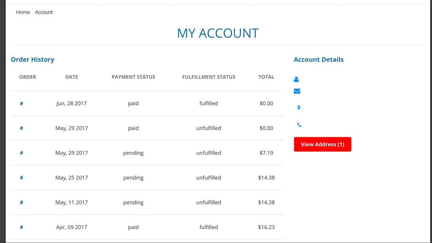Open the order link dated Apr, 09 2017
The height and width of the screenshot is (243, 432).
22,227
